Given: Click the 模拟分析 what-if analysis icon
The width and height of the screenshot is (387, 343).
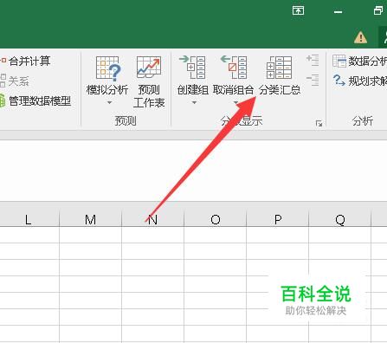Looking at the screenshot, I should [x=108, y=68].
